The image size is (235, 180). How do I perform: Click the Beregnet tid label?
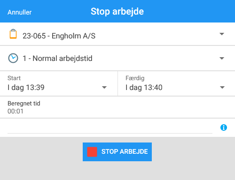24,104
